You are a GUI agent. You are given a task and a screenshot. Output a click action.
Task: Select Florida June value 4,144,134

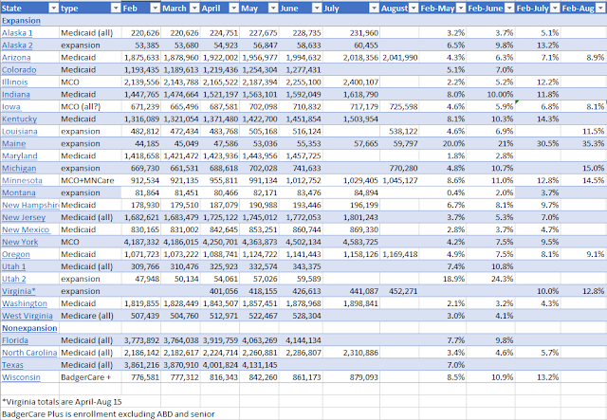(x=301, y=340)
